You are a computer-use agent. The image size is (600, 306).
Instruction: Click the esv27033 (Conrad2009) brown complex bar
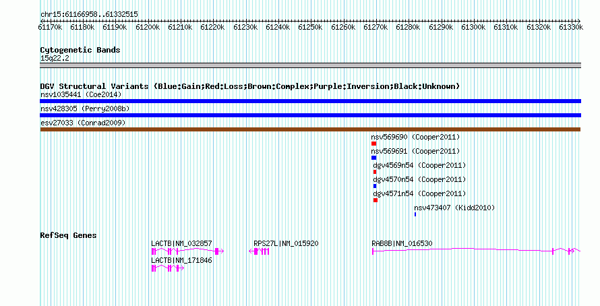point(310,129)
